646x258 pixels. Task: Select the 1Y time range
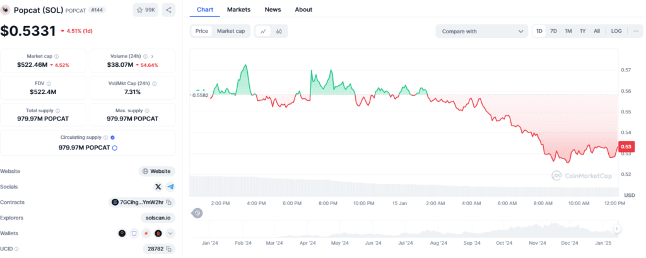(x=582, y=31)
